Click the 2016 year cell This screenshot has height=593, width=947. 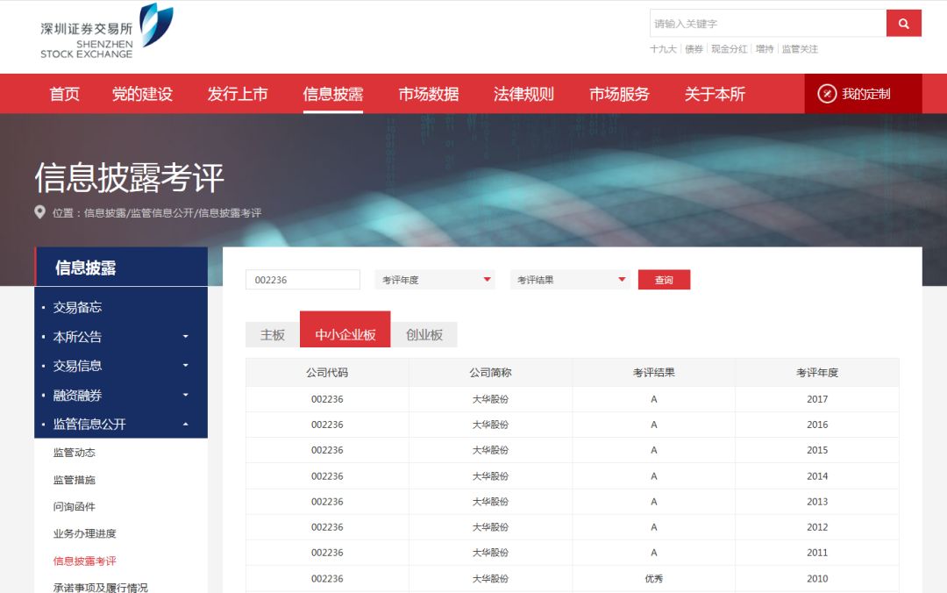pos(817,425)
